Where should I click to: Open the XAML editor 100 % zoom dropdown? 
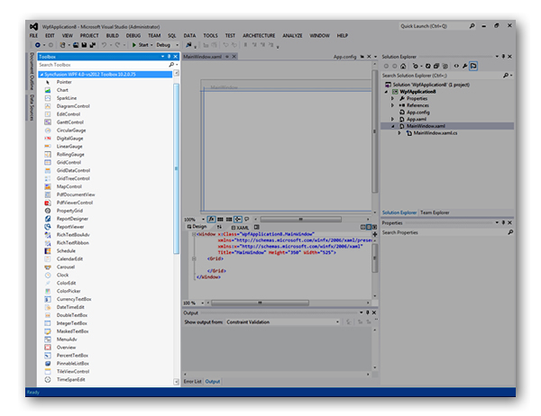(203, 303)
